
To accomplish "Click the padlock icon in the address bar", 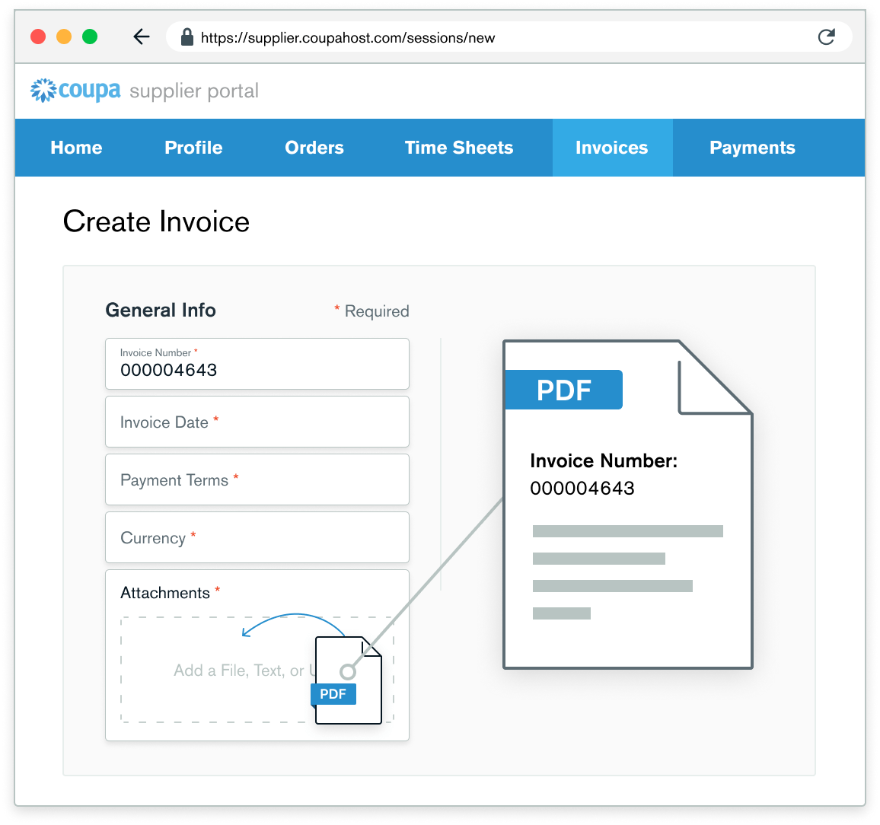I will pos(187,37).
